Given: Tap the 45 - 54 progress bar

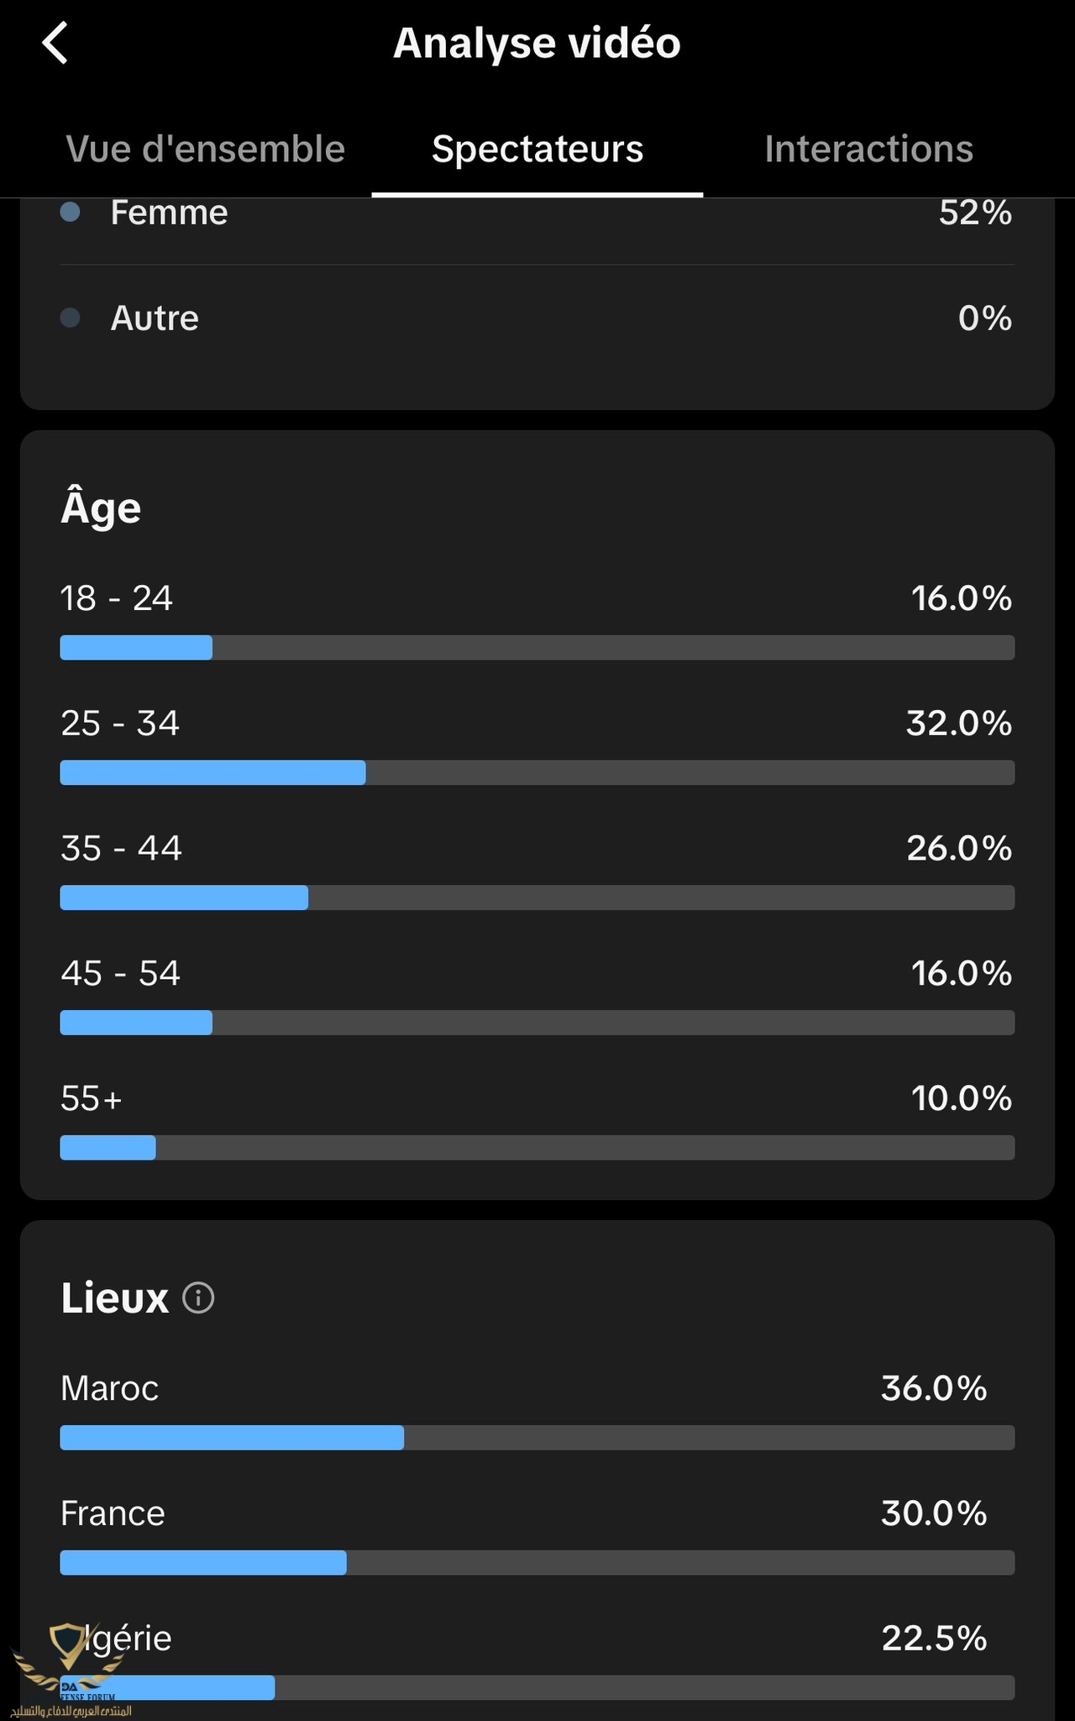Looking at the screenshot, I should (537, 1023).
